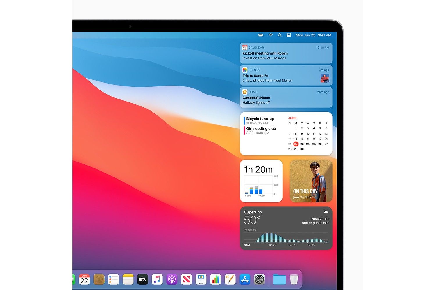436x290 pixels.
Task: Open the App Store from the Dock
Action: click(245, 280)
